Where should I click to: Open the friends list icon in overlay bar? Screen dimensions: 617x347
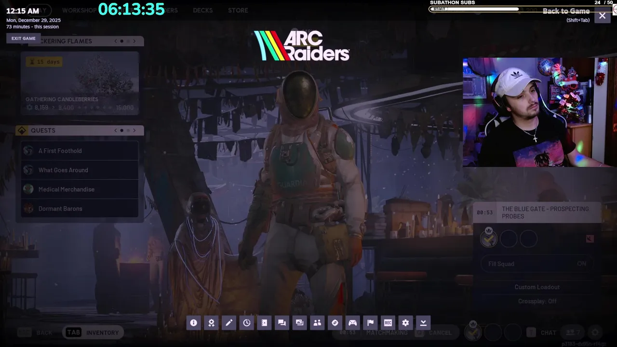[317, 323]
